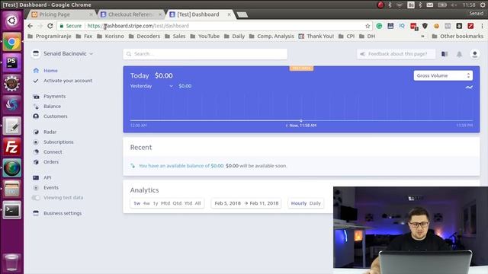The width and height of the screenshot is (488, 274).
Task: Open Subscriptions in sidebar
Action: (x=59, y=142)
